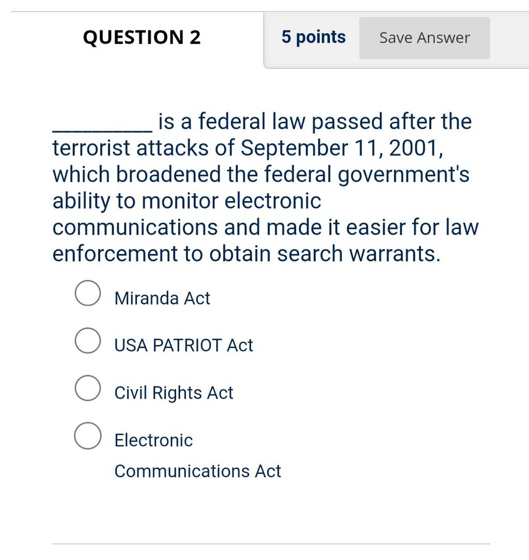Click the phrase federal government's
Image resolution: width=529 pixels, height=560 pixels.
[x=367, y=175]
